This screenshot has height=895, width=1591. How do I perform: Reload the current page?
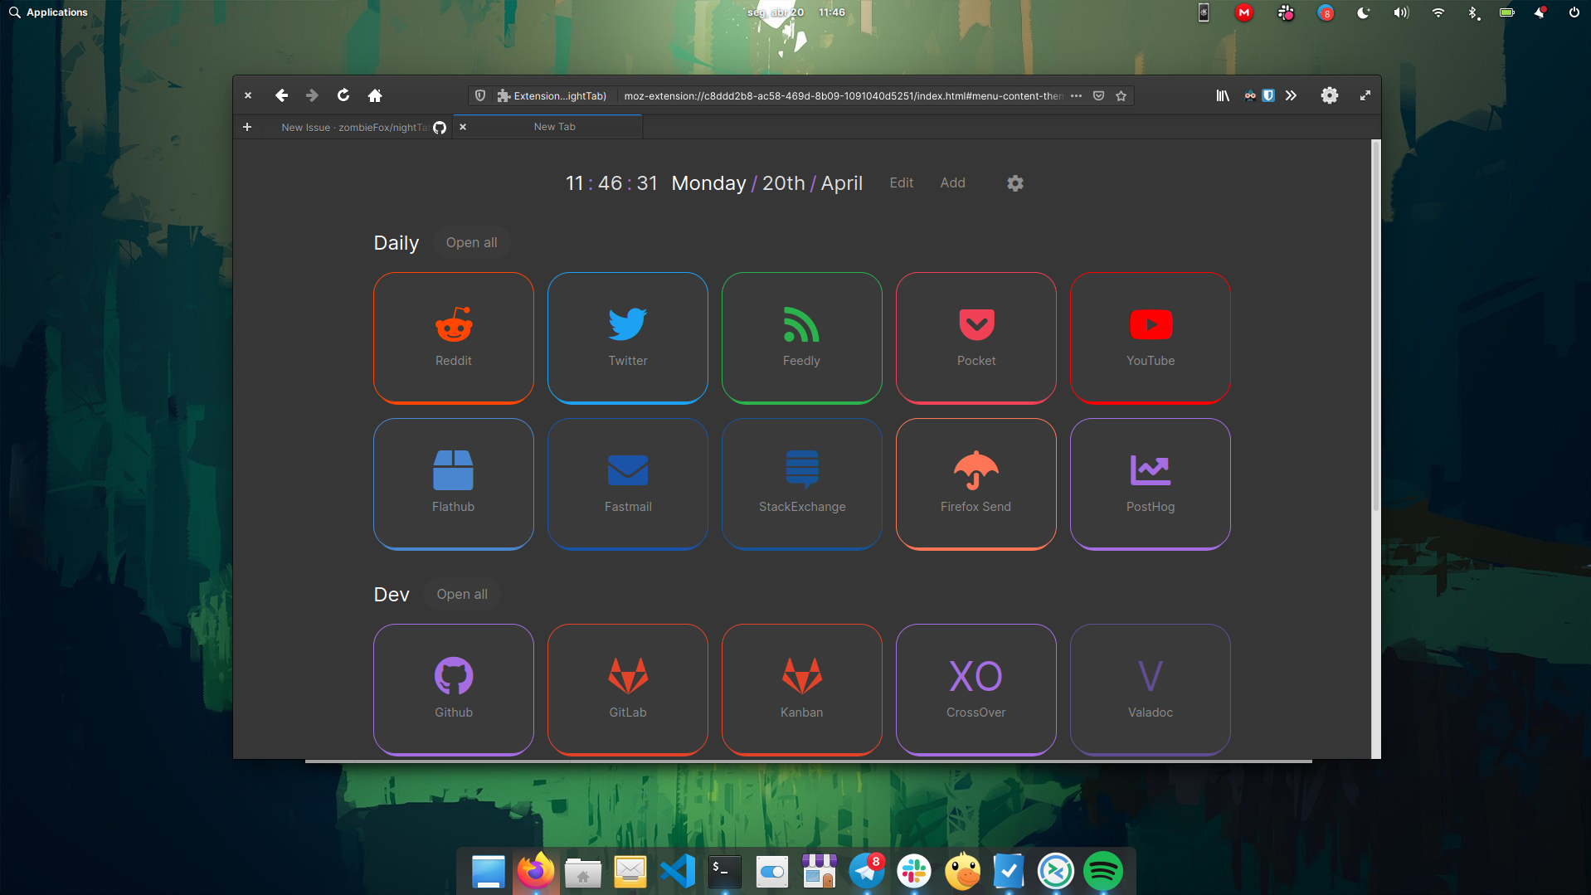[343, 95]
